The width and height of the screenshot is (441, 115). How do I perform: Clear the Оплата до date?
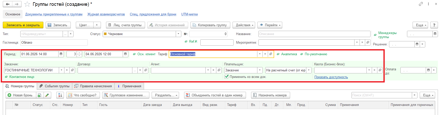pos(434,70)
